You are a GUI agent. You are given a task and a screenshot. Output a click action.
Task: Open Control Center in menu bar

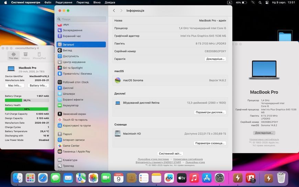pyautogui.click(x=267, y=2)
